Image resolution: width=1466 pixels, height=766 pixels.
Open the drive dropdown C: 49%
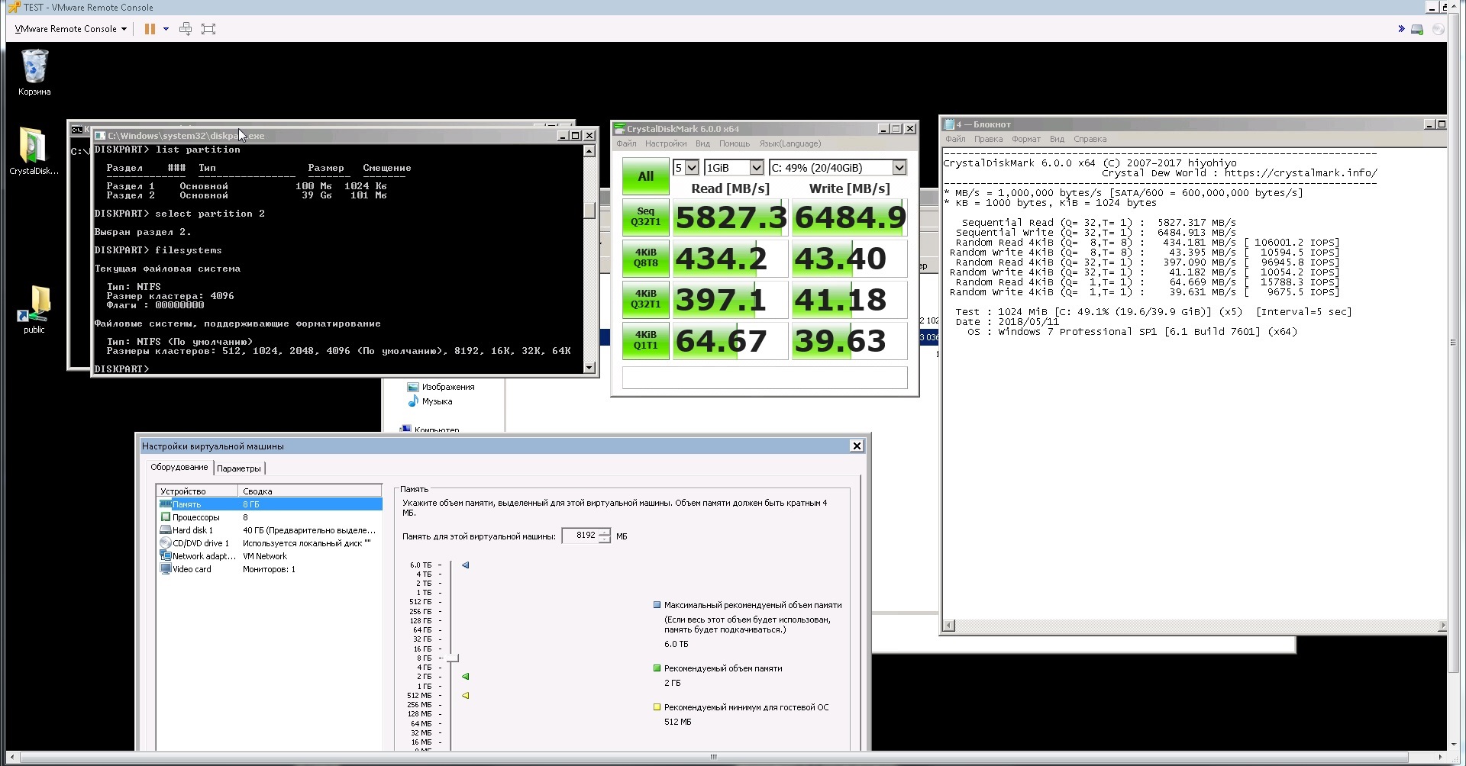[x=838, y=168]
